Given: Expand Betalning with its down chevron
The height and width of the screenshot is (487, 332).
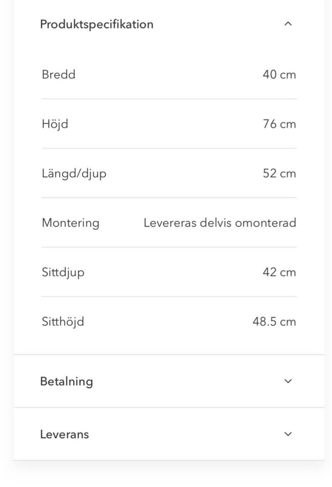Looking at the screenshot, I should (x=288, y=381).
